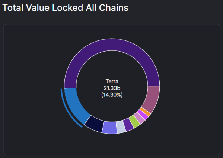Click the violet slice next to lime green

tap(128, 125)
